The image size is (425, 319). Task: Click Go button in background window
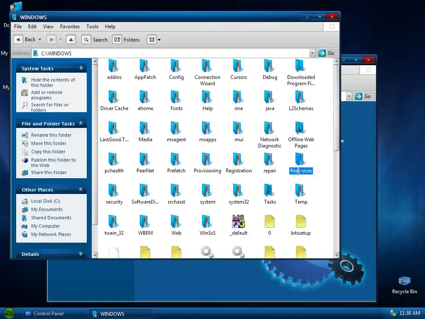click(x=363, y=96)
